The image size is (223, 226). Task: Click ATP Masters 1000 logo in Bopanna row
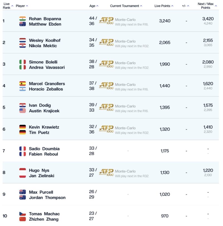point(106,21)
